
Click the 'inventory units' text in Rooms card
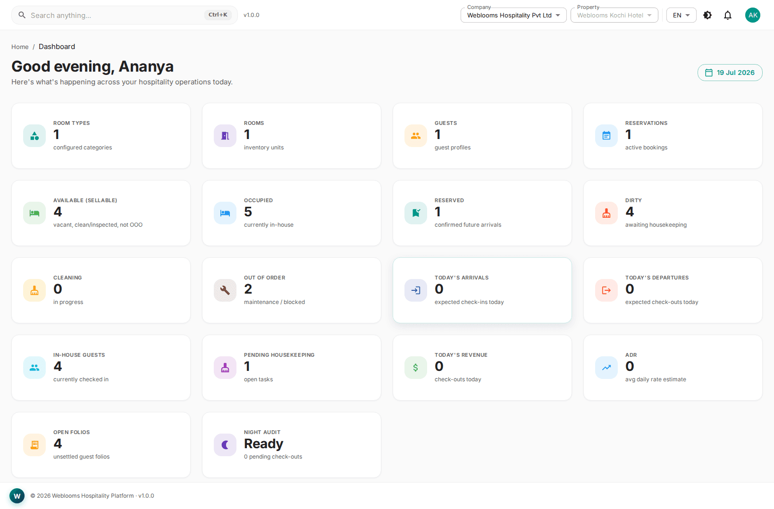click(264, 148)
